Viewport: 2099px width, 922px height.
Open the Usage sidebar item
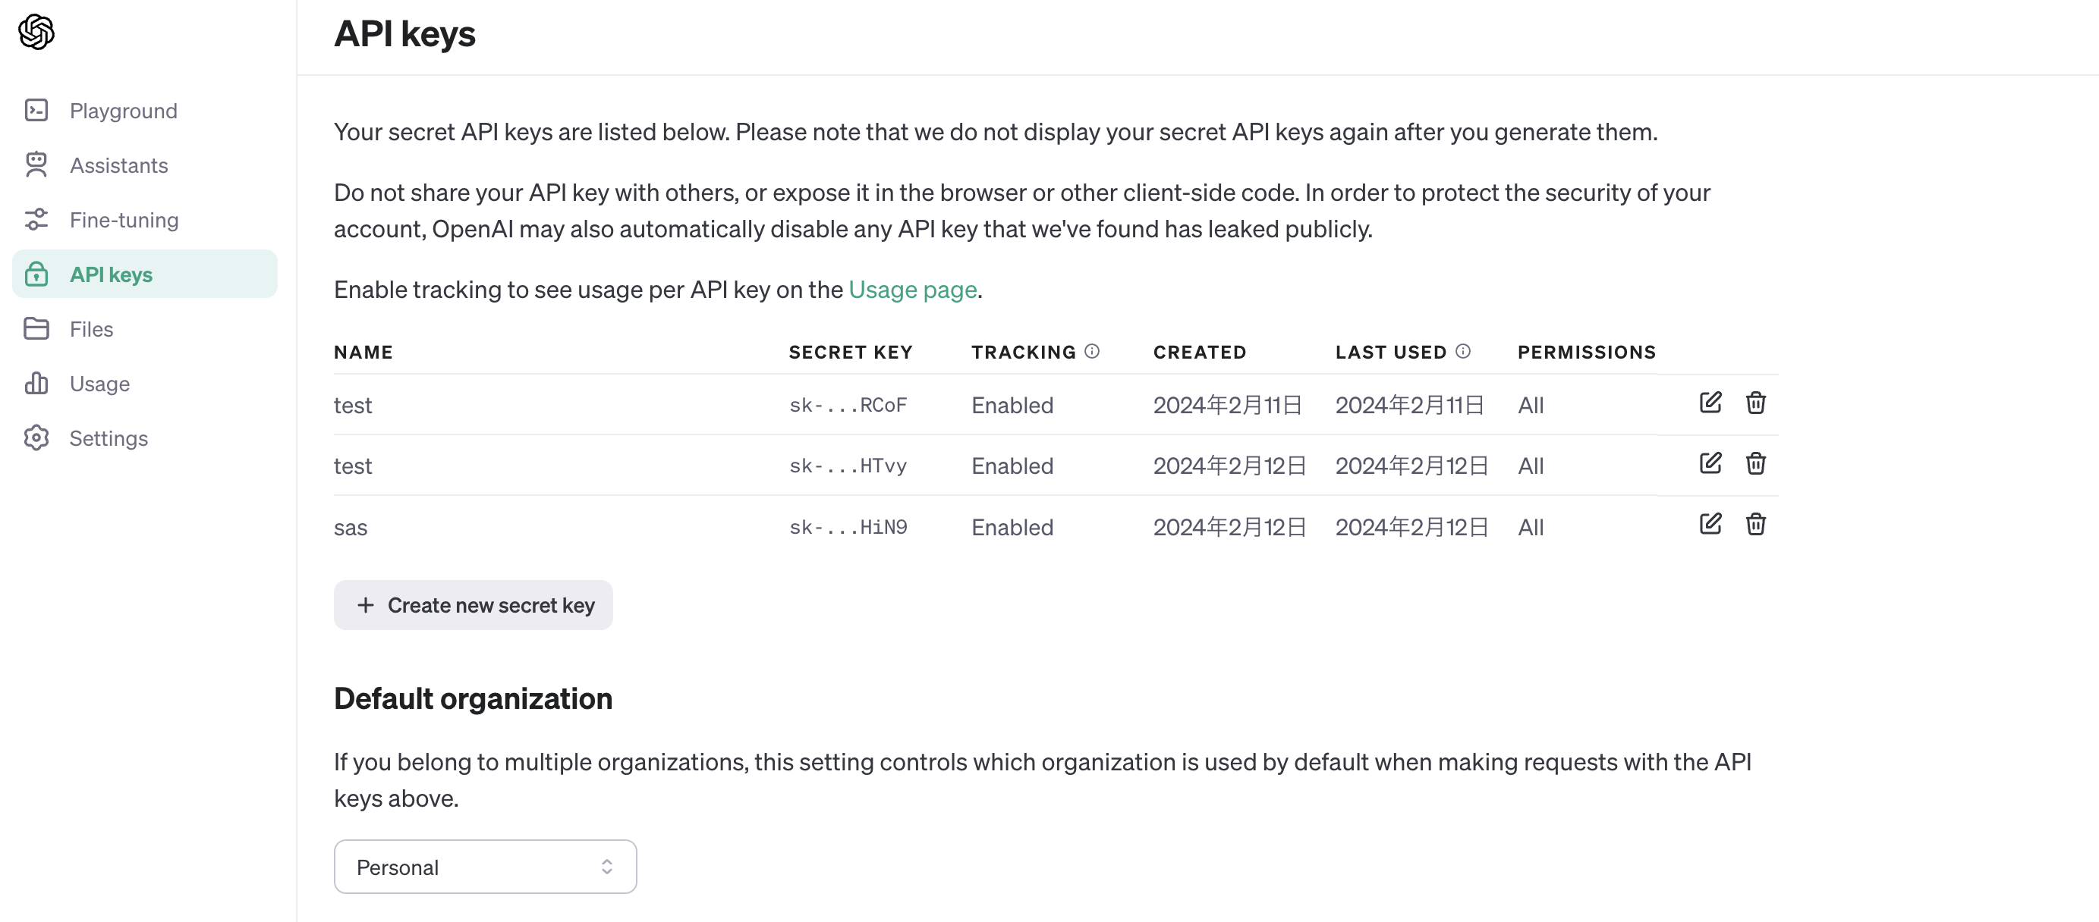tap(99, 384)
